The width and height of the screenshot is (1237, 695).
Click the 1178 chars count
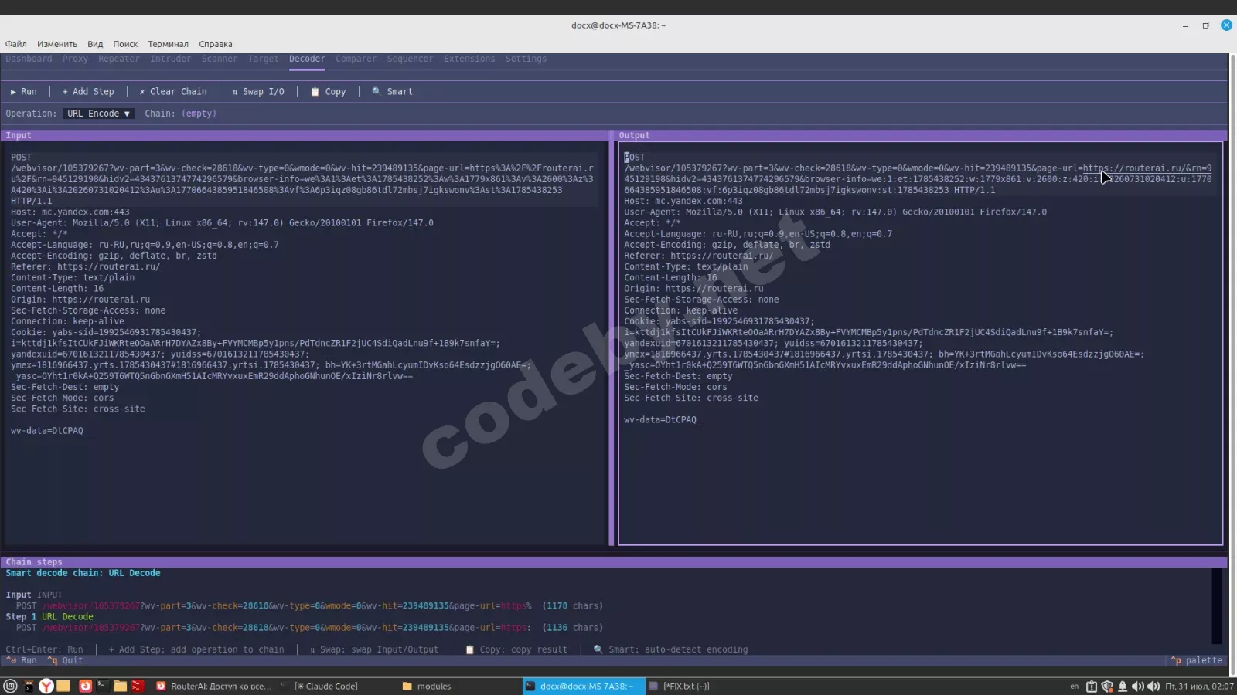pos(573,606)
